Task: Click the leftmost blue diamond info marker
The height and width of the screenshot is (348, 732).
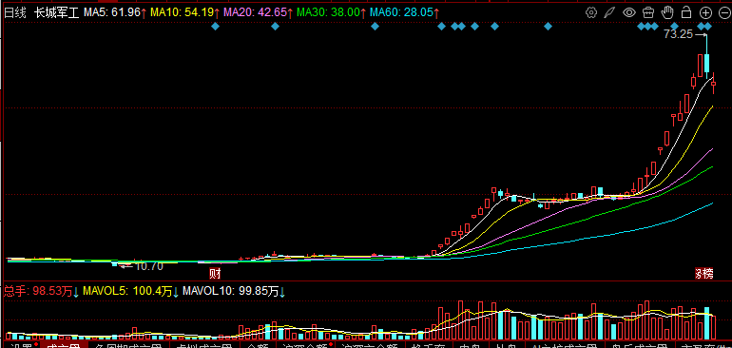Action: [x=215, y=27]
